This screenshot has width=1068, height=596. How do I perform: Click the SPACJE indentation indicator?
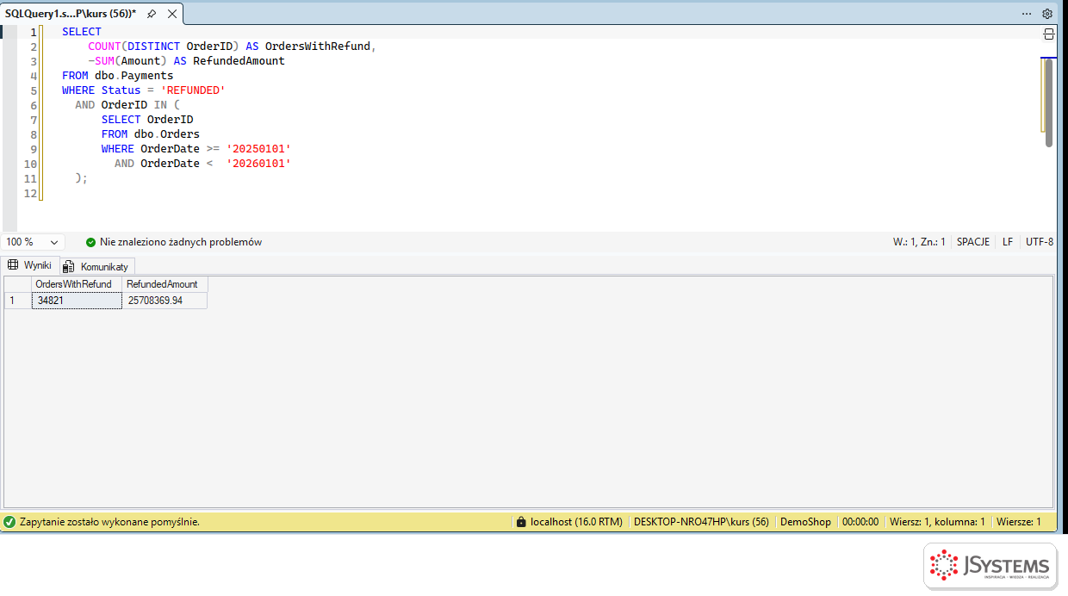click(x=973, y=242)
